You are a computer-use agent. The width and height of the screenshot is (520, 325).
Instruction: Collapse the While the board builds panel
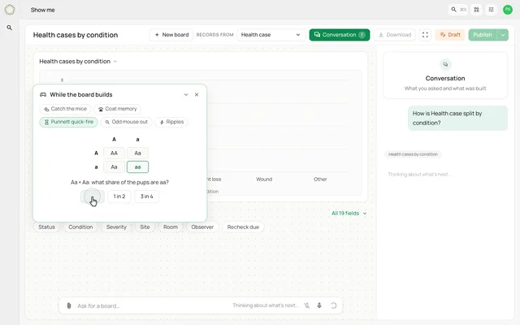tap(186, 94)
